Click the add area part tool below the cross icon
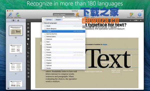Image resolution: width=150 pixels, height=91 pixels. [x=28, y=53]
